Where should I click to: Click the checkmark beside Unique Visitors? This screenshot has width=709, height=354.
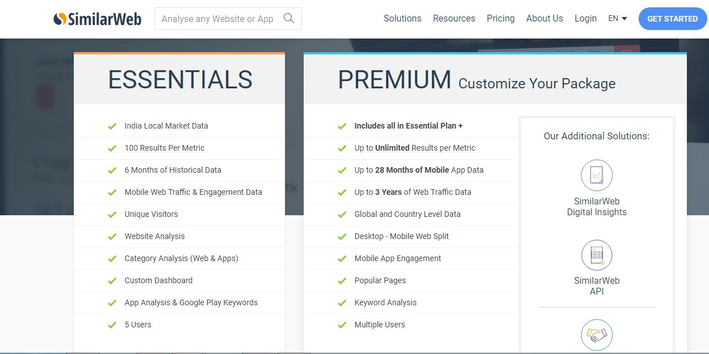coord(112,215)
